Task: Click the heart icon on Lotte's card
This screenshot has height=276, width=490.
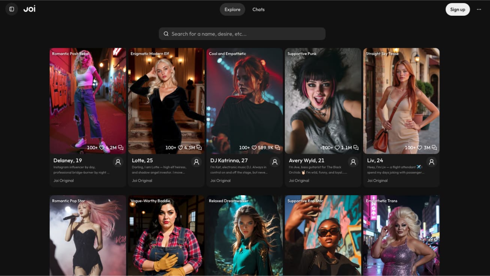Action: [180, 148]
